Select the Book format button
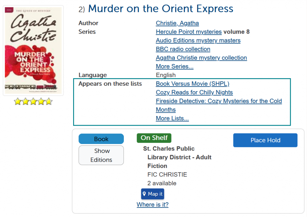Viewport: 307px width, 217px height. tap(101, 139)
